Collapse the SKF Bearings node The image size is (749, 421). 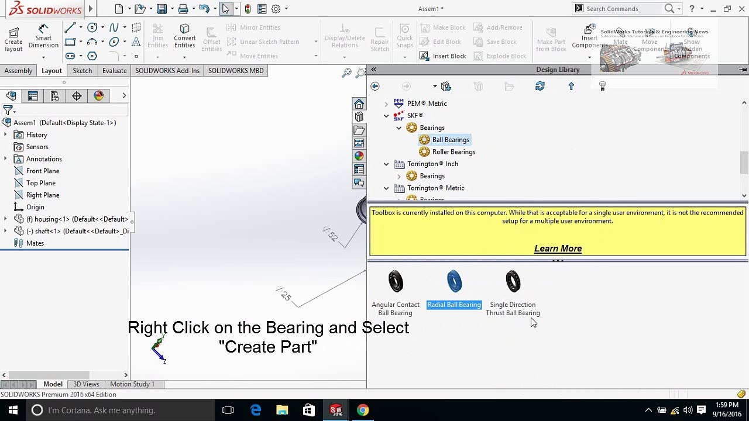tap(399, 128)
